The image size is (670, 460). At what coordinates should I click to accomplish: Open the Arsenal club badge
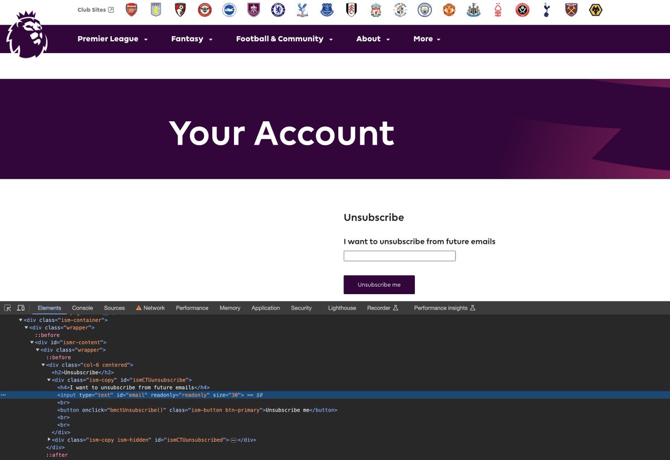point(131,9)
